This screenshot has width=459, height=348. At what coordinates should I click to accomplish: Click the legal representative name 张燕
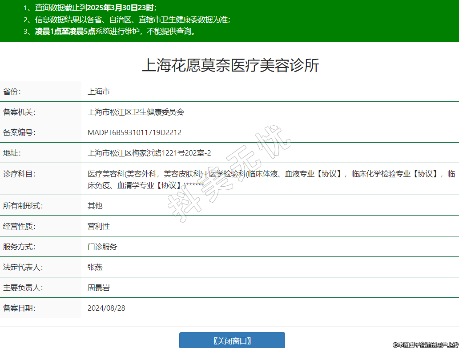coord(95,267)
